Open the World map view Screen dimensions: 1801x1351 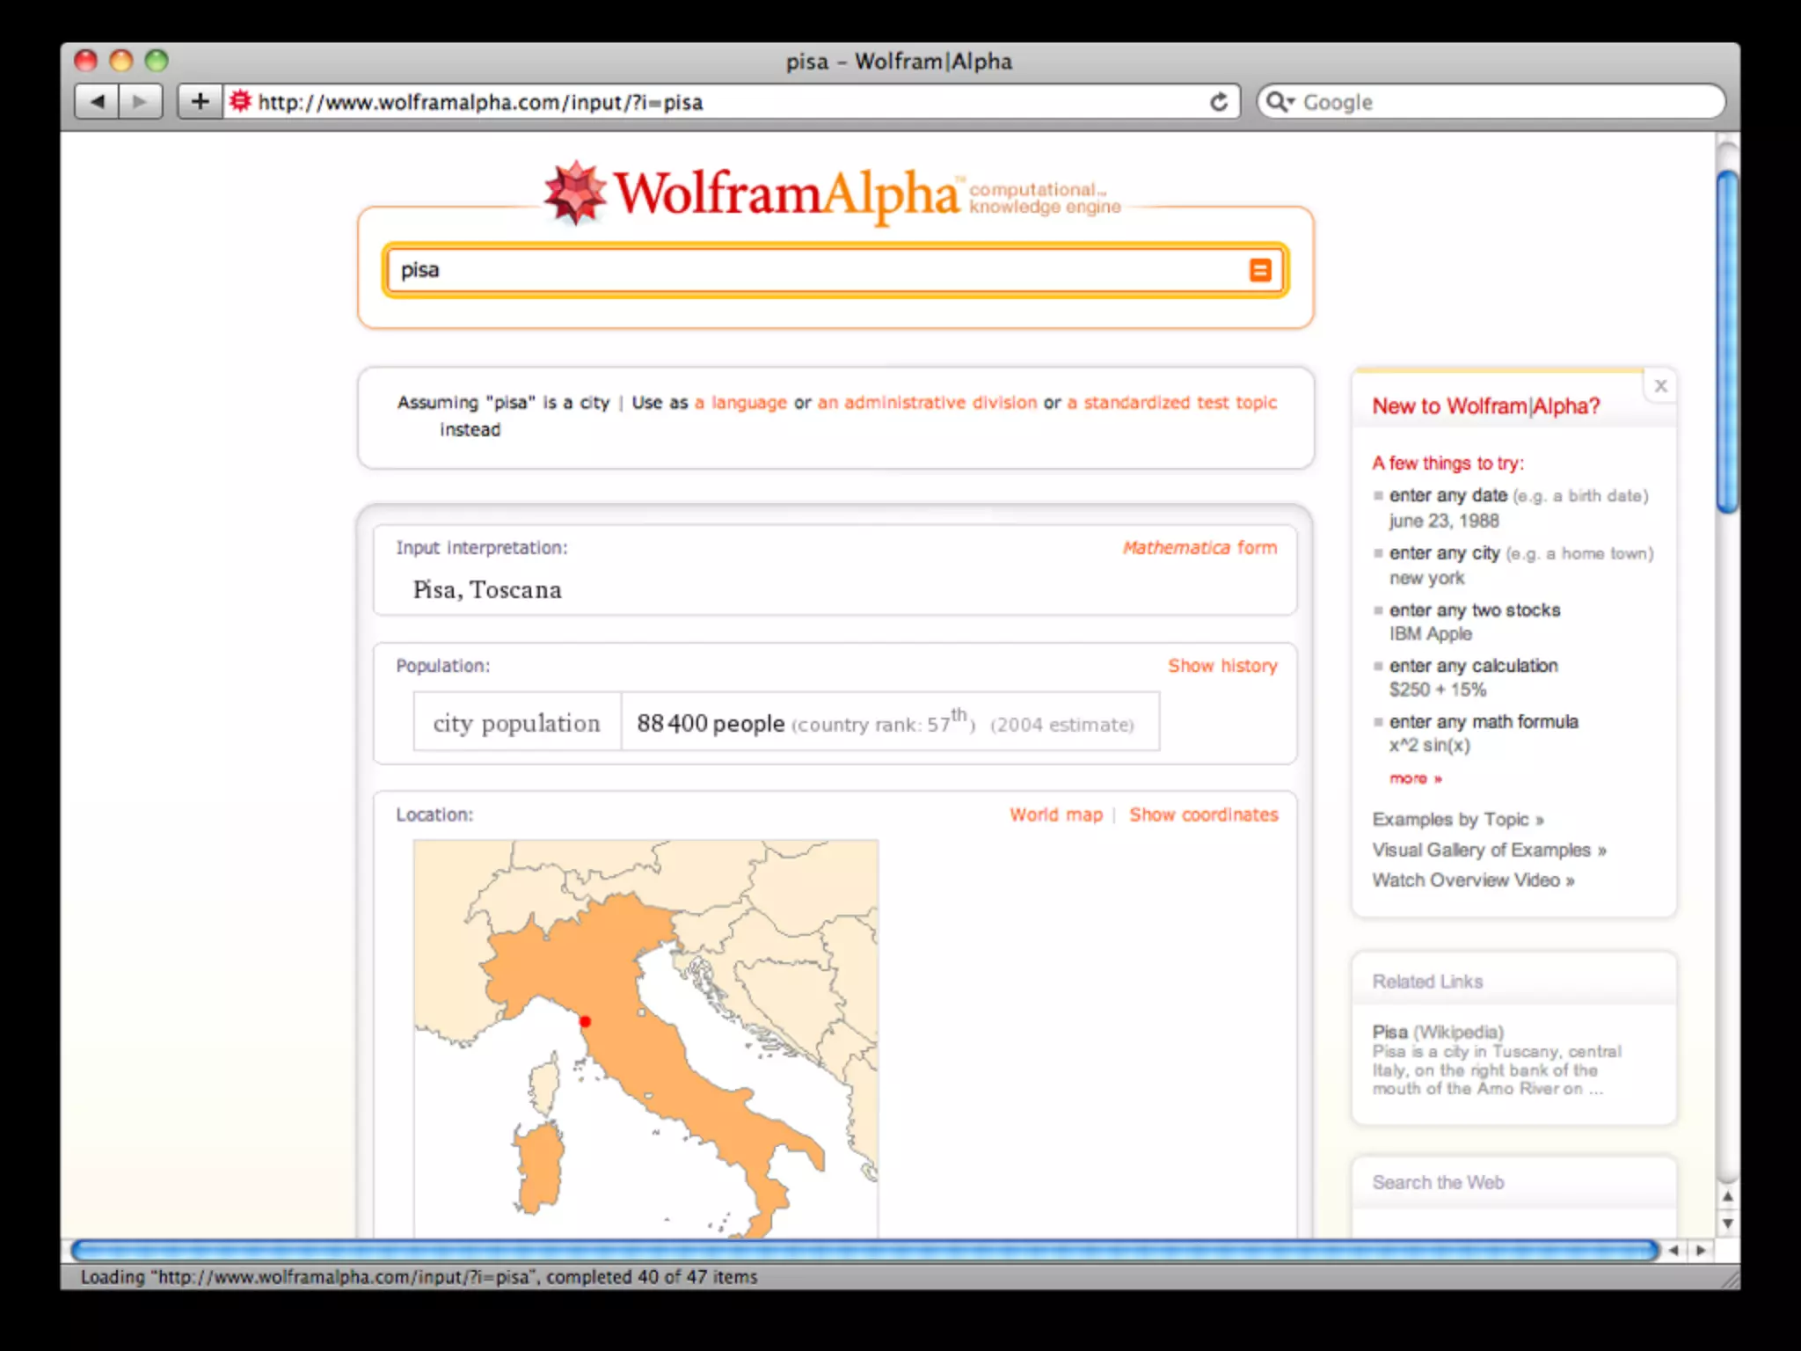tap(1055, 814)
